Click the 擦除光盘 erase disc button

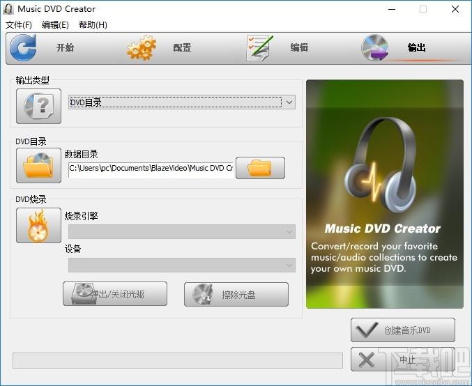tap(236, 294)
